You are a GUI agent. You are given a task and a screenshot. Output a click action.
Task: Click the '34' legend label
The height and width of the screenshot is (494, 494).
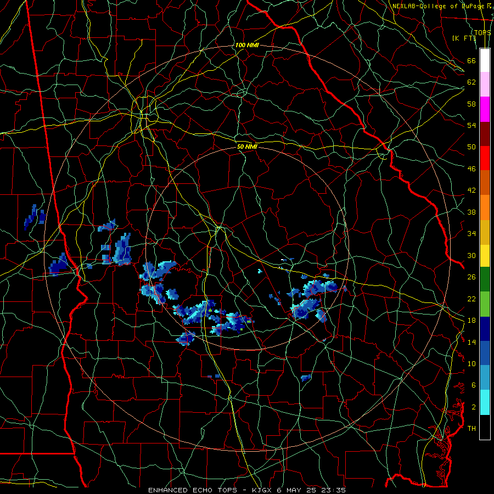tap(471, 234)
